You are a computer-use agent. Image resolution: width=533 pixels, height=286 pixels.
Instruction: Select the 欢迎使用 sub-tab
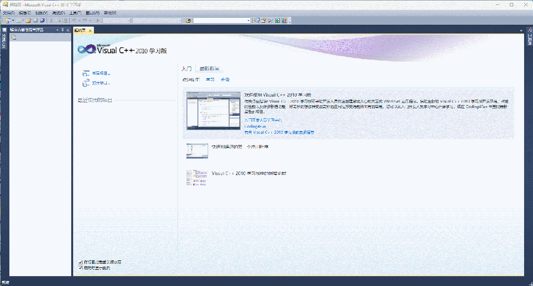click(x=191, y=79)
